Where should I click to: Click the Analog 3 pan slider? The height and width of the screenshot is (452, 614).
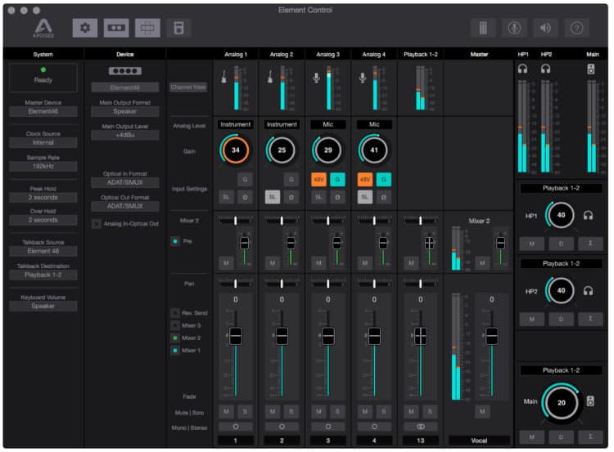(327, 283)
